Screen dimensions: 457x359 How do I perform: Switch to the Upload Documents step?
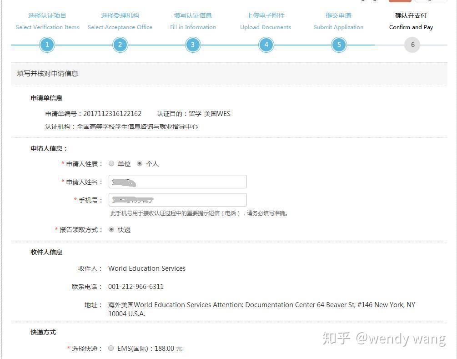pos(265,27)
